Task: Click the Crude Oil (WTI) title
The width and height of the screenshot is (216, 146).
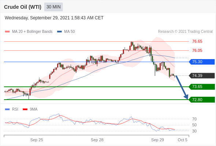Action: [23, 7]
